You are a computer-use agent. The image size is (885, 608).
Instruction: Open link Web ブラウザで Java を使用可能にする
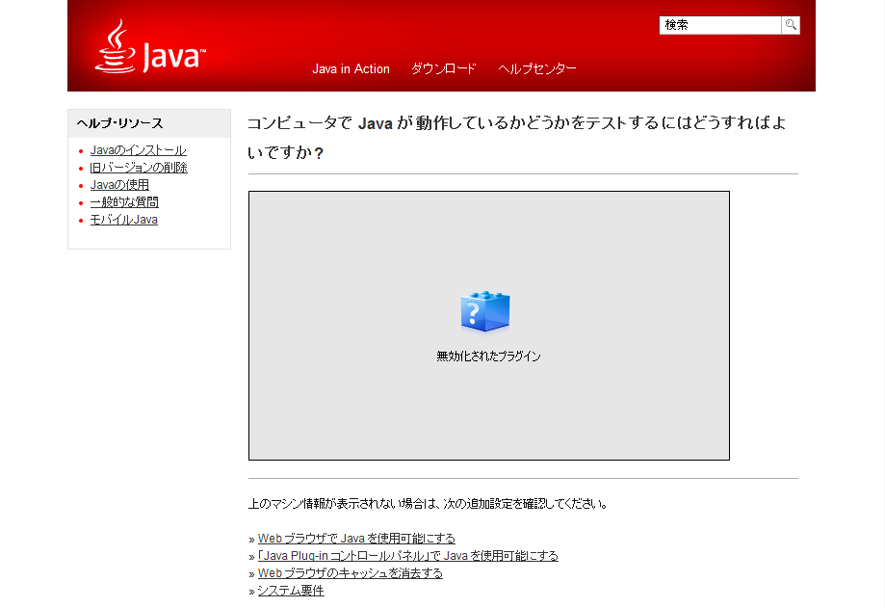356,539
